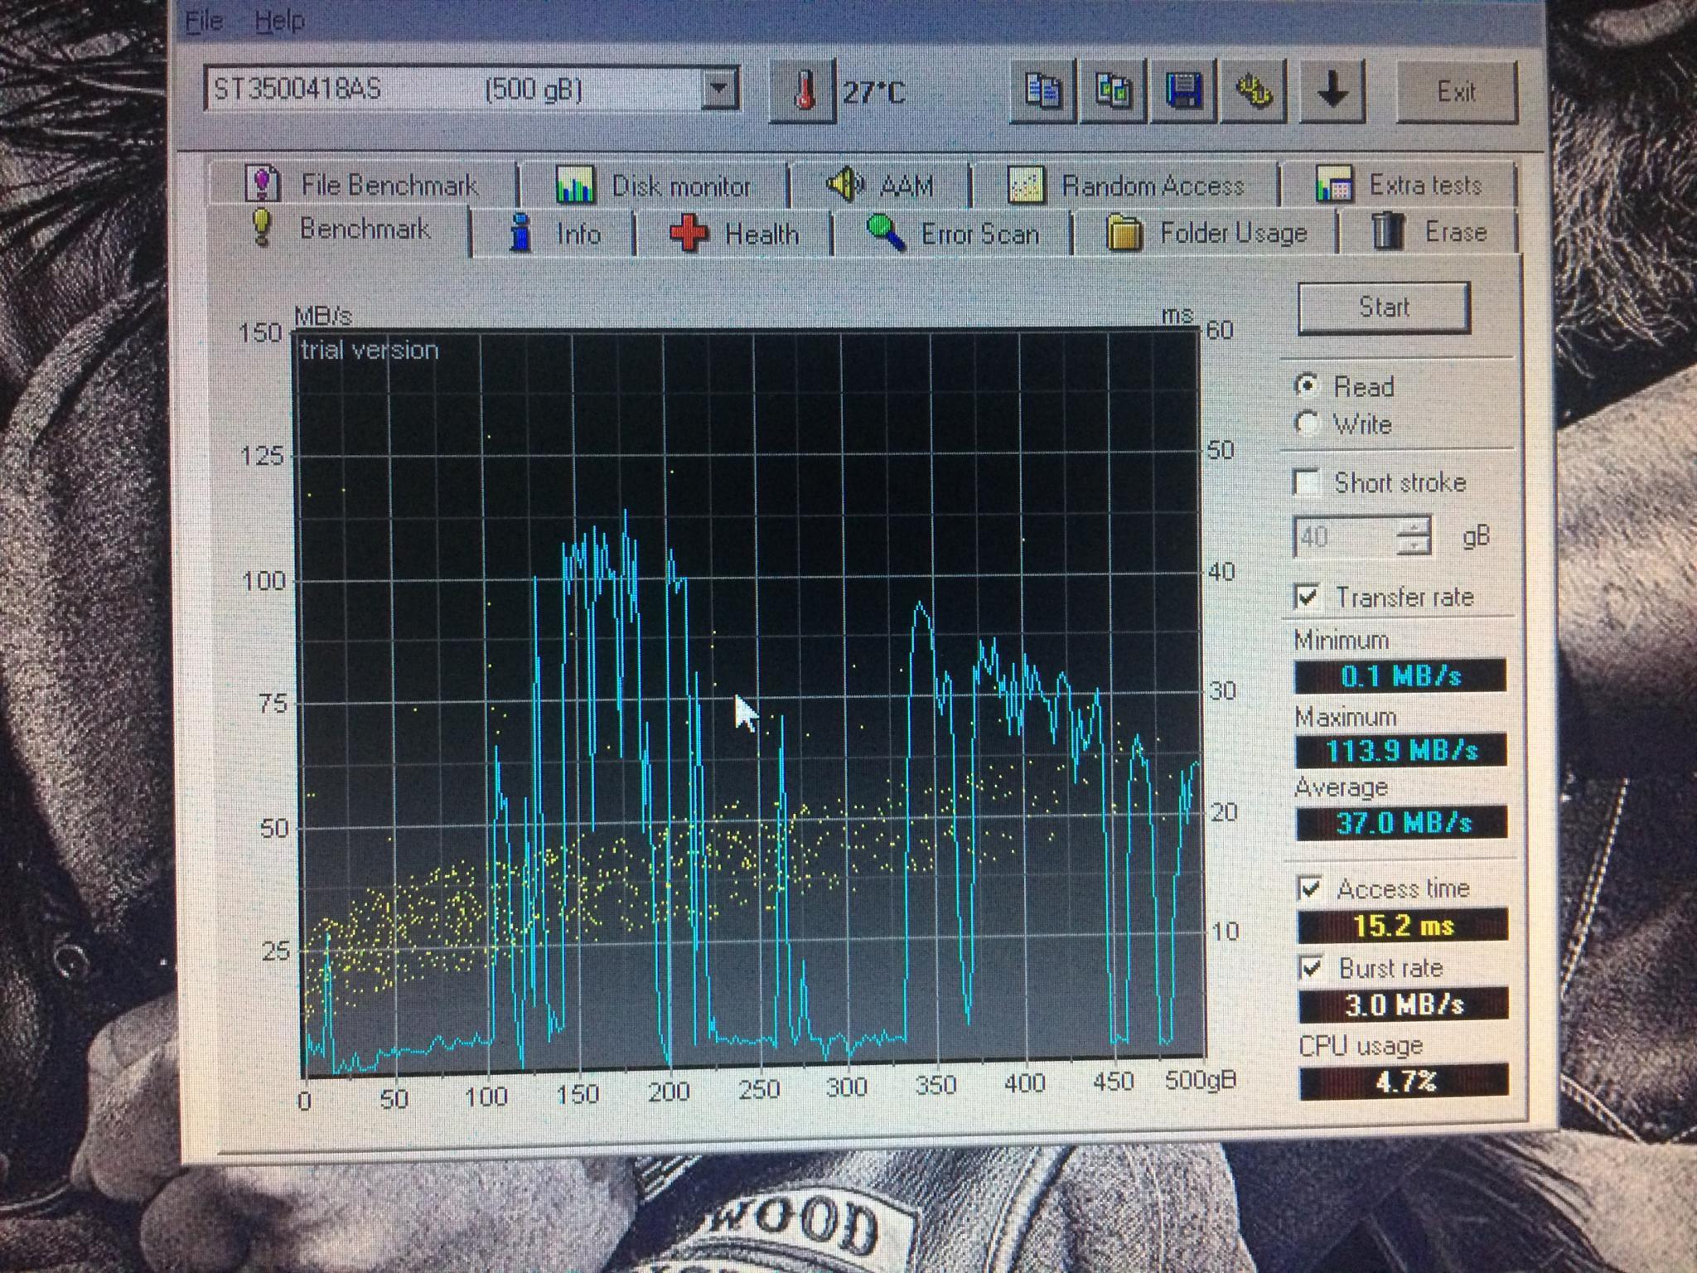Switch to Disk monitor tab
1697x1273 pixels.
coord(655,186)
